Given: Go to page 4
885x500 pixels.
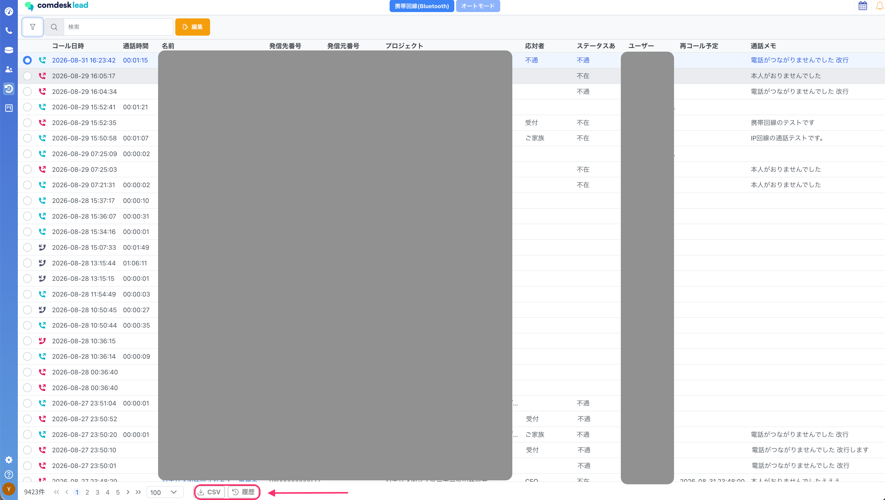Looking at the screenshot, I should 108,492.
